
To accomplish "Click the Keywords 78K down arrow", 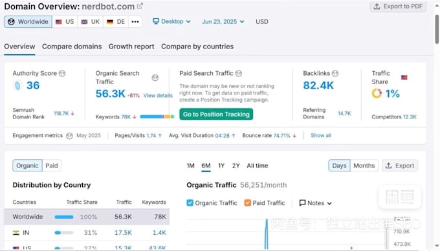I will pyautogui.click(x=135, y=117).
